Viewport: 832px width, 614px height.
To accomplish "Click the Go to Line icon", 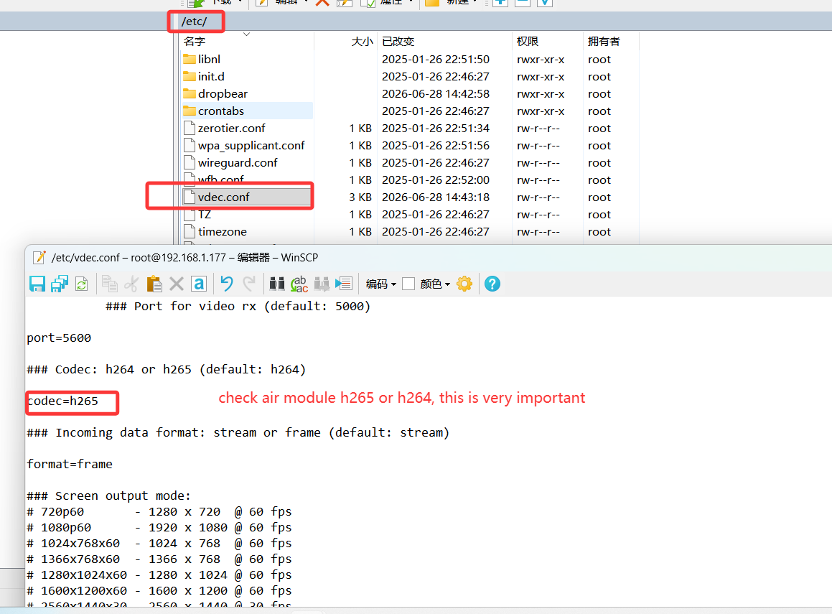I will pos(344,284).
